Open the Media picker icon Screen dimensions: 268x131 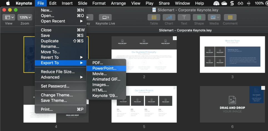coord(214,17)
